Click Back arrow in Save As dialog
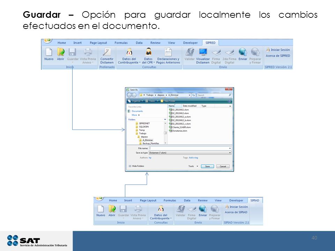 point(129,95)
